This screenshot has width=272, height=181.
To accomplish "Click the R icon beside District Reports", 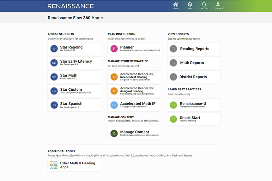I will [x=173, y=77].
